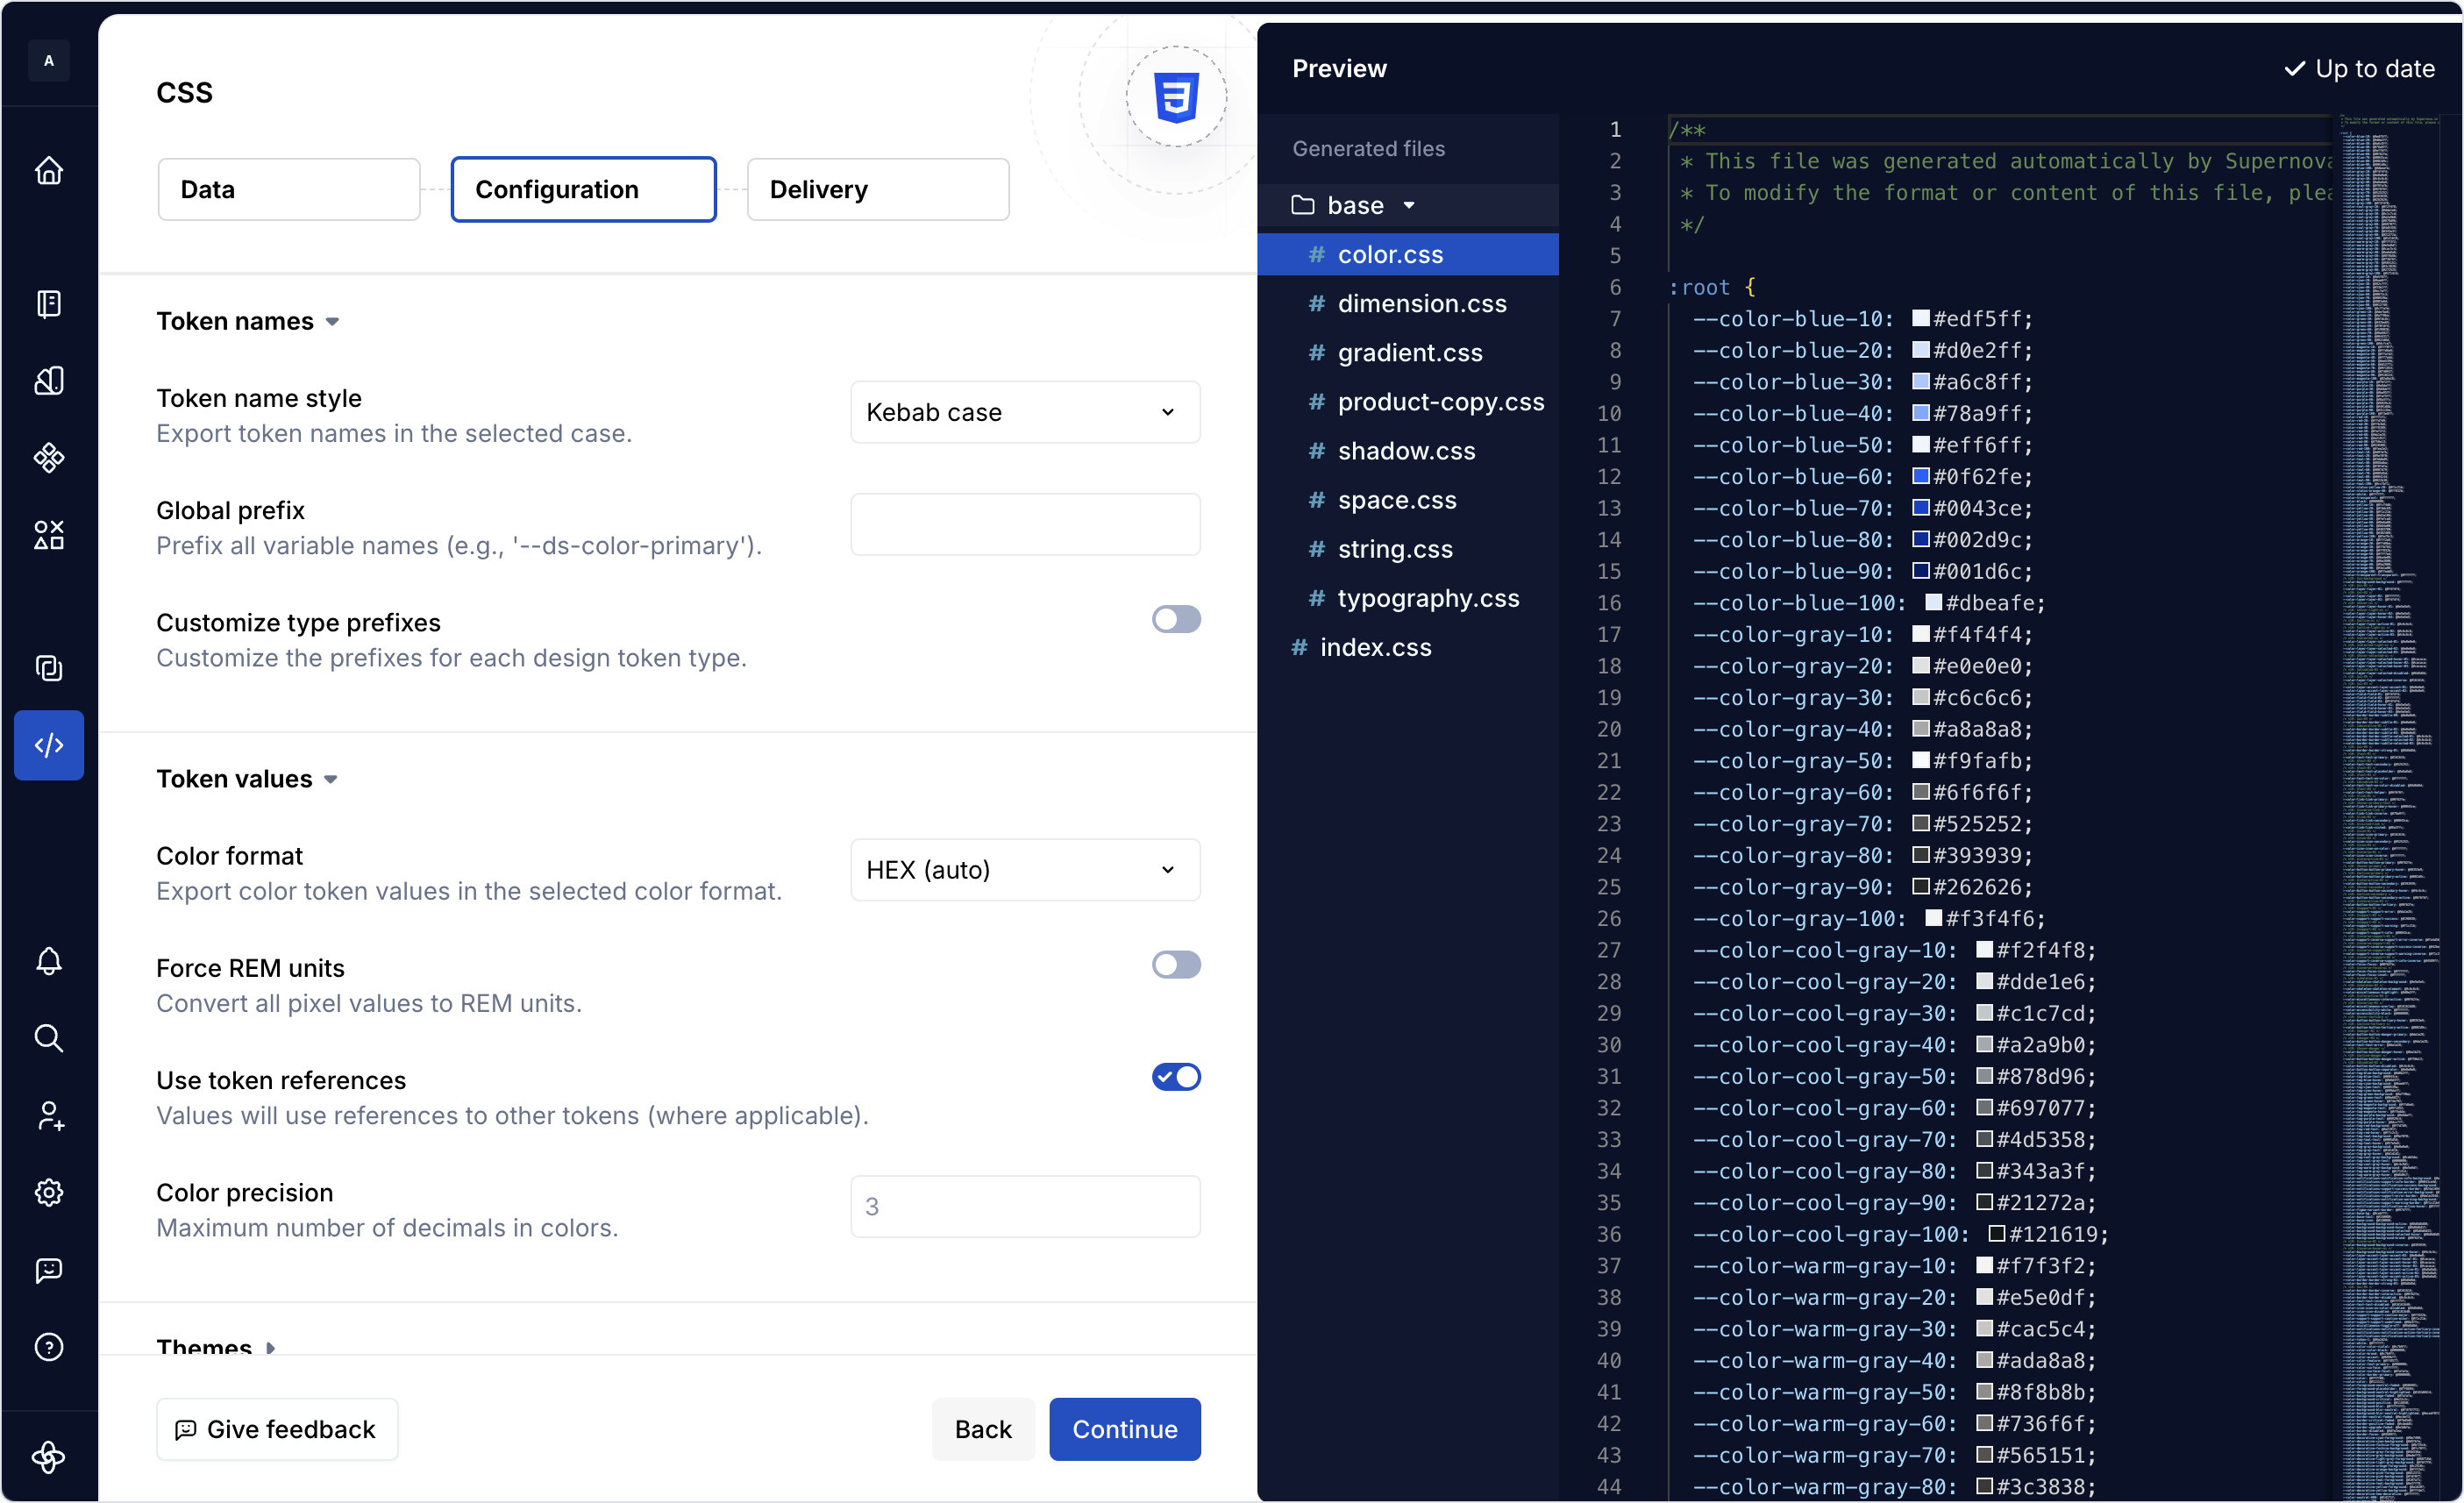Click the invite user icon

tap(49, 1117)
